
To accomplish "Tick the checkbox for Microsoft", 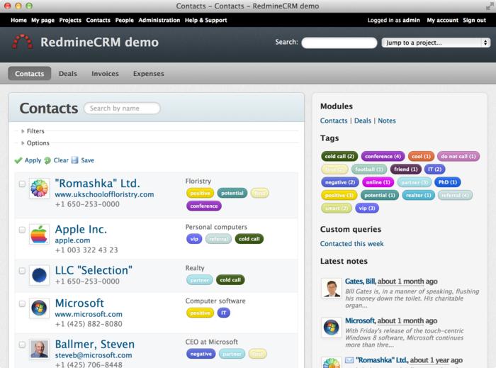I will click(22, 303).
